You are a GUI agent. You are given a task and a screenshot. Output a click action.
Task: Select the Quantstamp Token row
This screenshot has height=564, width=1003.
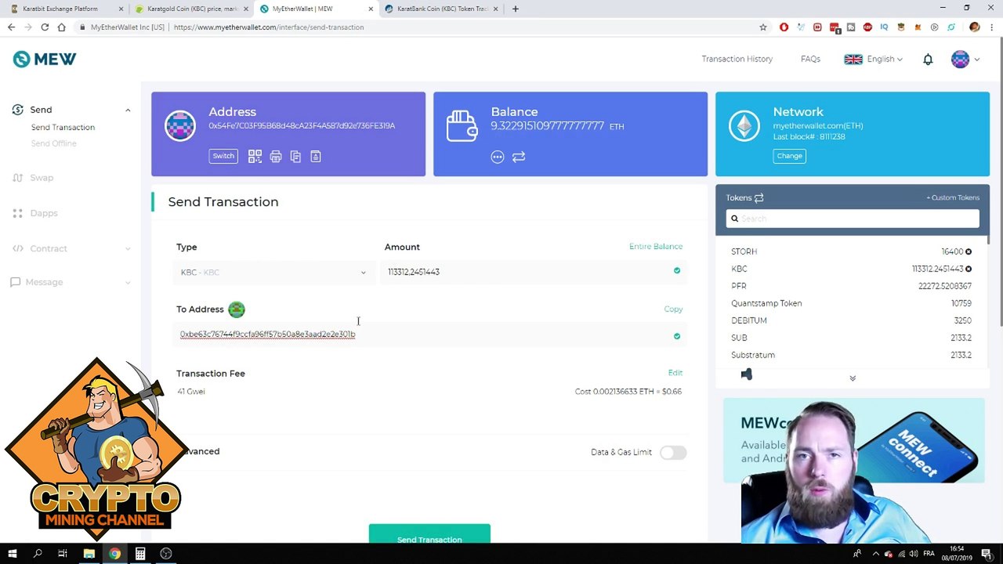pyautogui.click(x=852, y=304)
